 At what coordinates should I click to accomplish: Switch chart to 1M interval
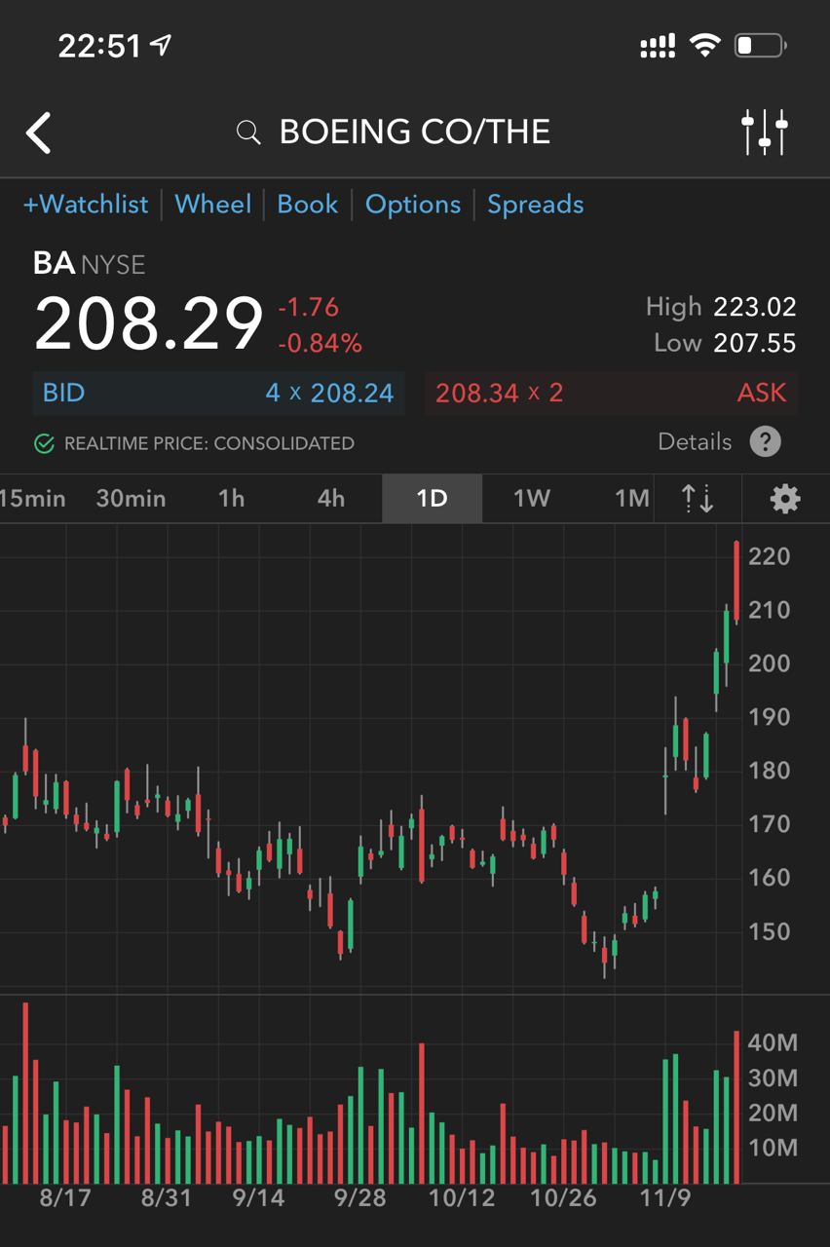coord(632,499)
